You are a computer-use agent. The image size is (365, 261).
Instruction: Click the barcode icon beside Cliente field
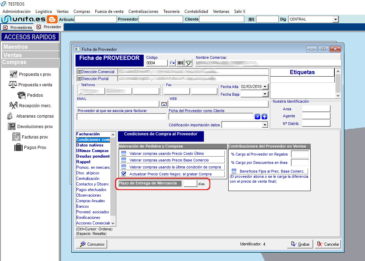(251, 19)
